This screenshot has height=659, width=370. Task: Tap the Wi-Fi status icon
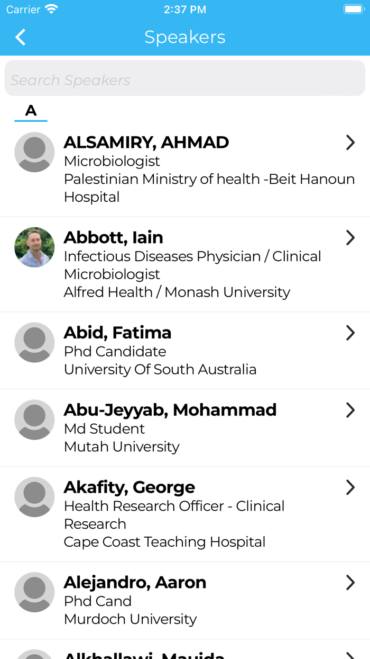pos(51,10)
